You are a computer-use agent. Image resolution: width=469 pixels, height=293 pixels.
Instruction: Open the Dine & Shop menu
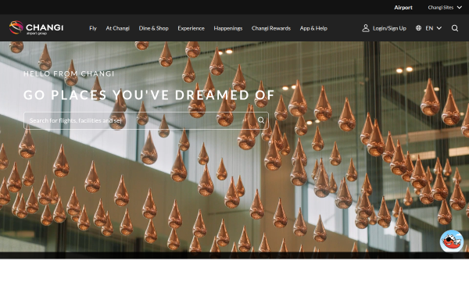pyautogui.click(x=153, y=28)
